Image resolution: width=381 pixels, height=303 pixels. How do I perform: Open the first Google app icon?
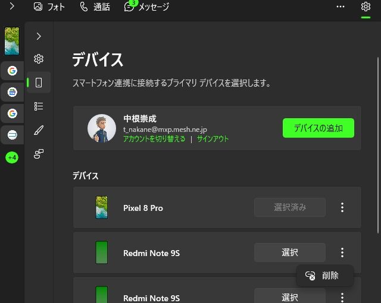click(x=12, y=71)
